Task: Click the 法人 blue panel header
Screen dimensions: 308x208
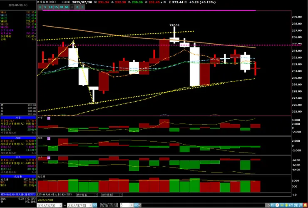Action: click(x=18, y=157)
